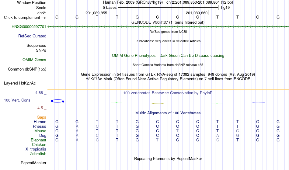Click the chr2:201,089,853-201,089,864 position text
Image resolution: width=289 pixels, height=170 pixels.
click(x=193, y=2)
